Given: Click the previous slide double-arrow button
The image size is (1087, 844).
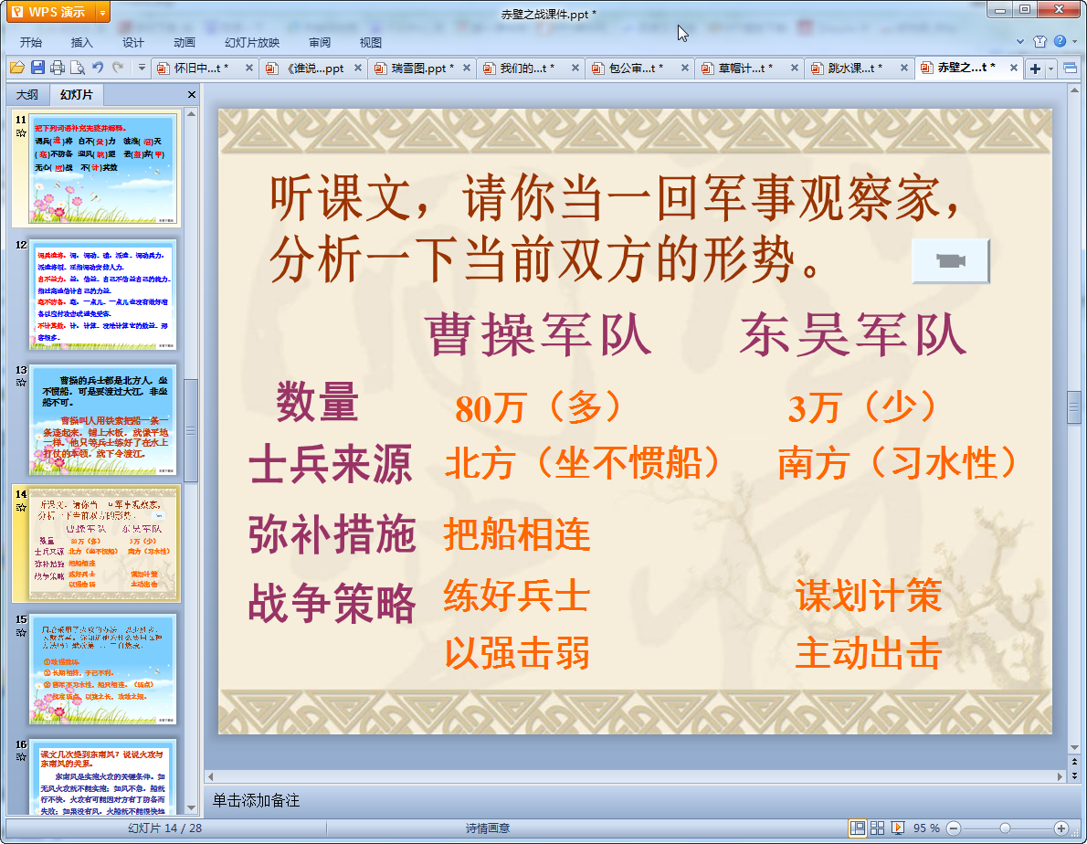Looking at the screenshot, I should pyautogui.click(x=1074, y=762).
